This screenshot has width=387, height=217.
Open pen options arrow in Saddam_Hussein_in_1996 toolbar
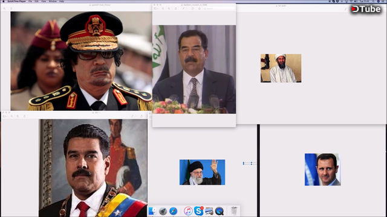click(x=187, y=8)
